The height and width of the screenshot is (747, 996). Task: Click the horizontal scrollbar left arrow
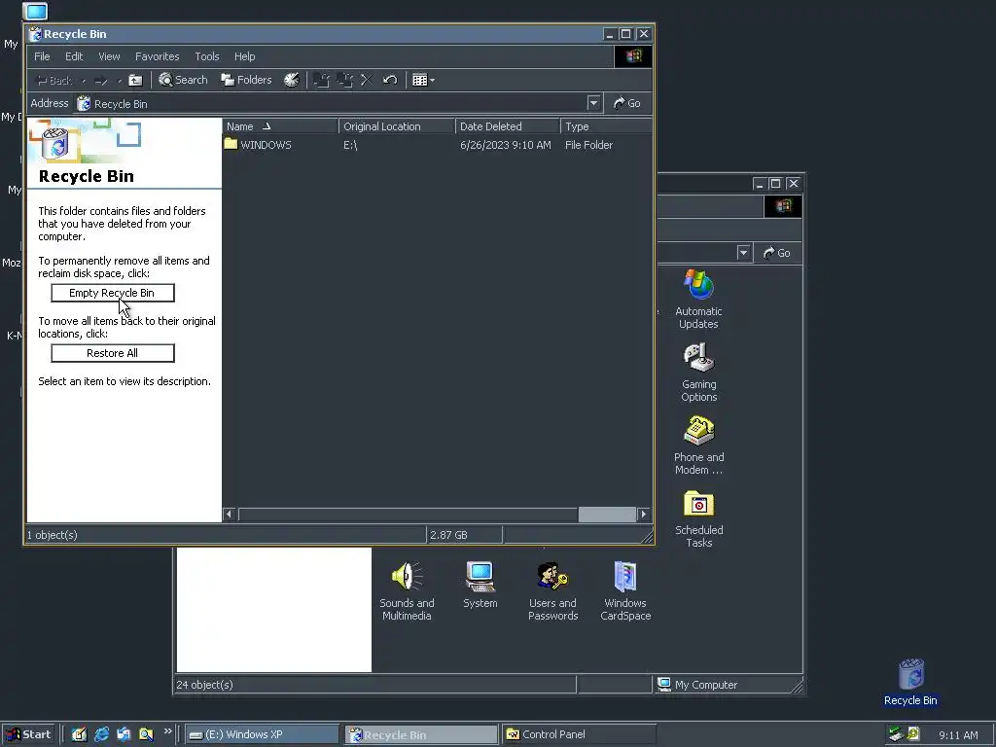(230, 514)
